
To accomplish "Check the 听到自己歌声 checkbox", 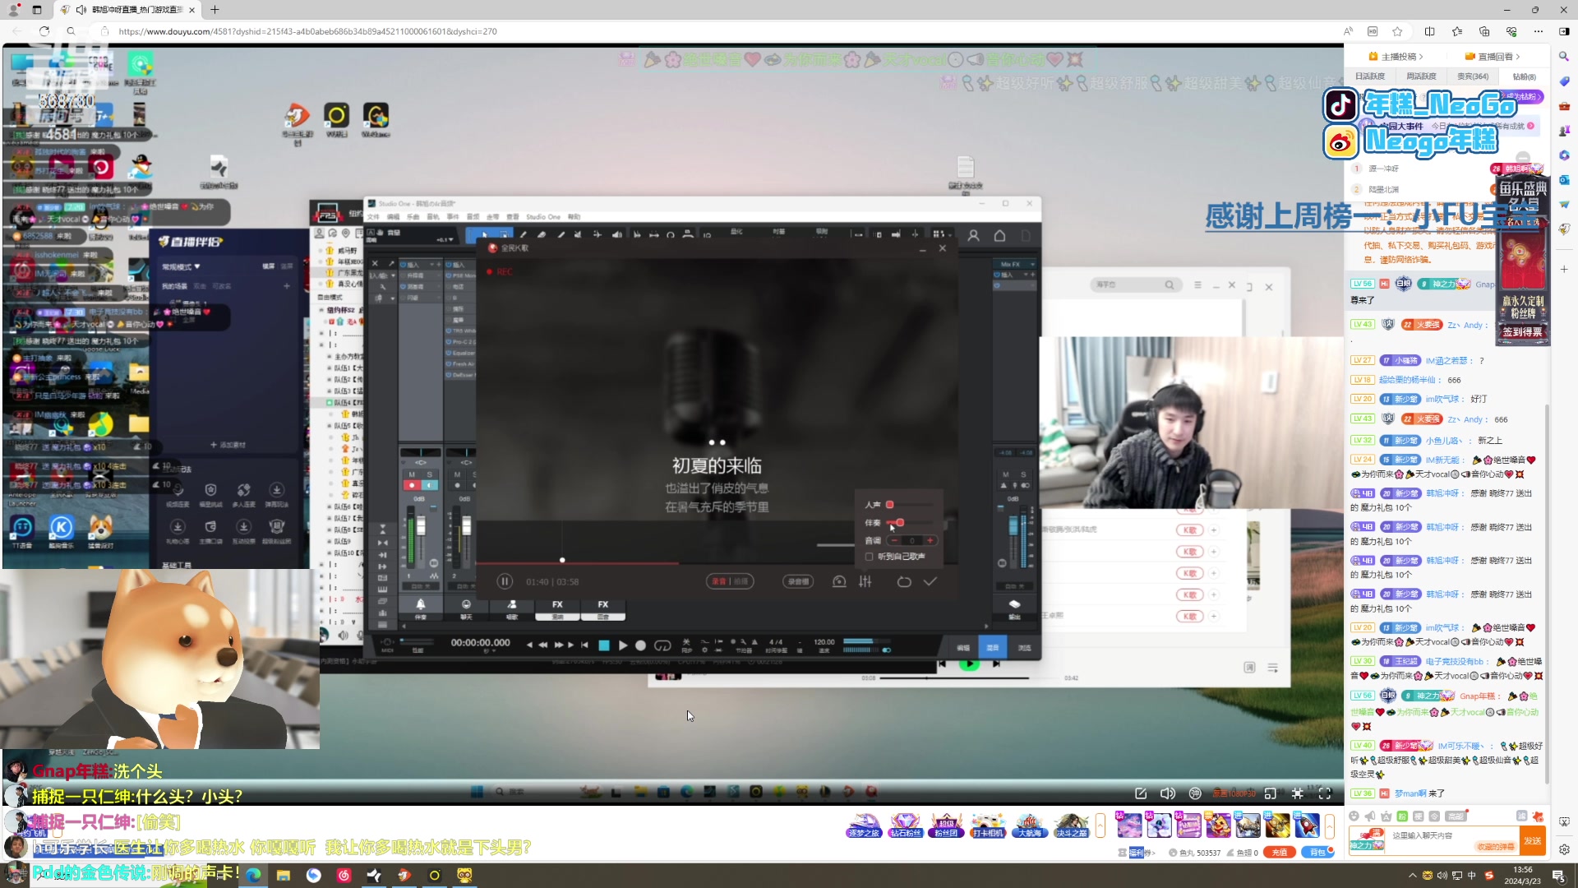I will (870, 557).
